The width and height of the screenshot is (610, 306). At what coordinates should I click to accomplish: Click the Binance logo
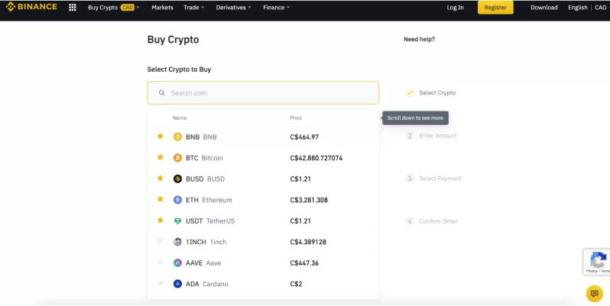click(31, 7)
